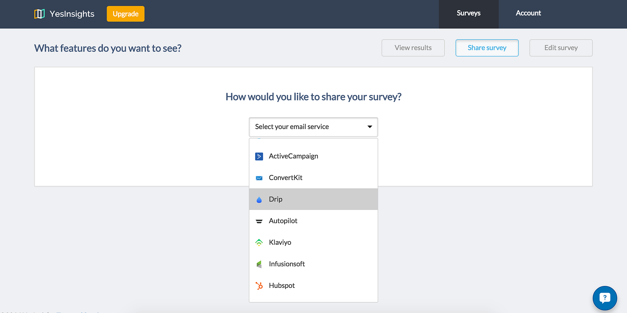Screen dimensions: 627x313
Task: Click the ActiveCampaign logo icon
Action: point(259,156)
